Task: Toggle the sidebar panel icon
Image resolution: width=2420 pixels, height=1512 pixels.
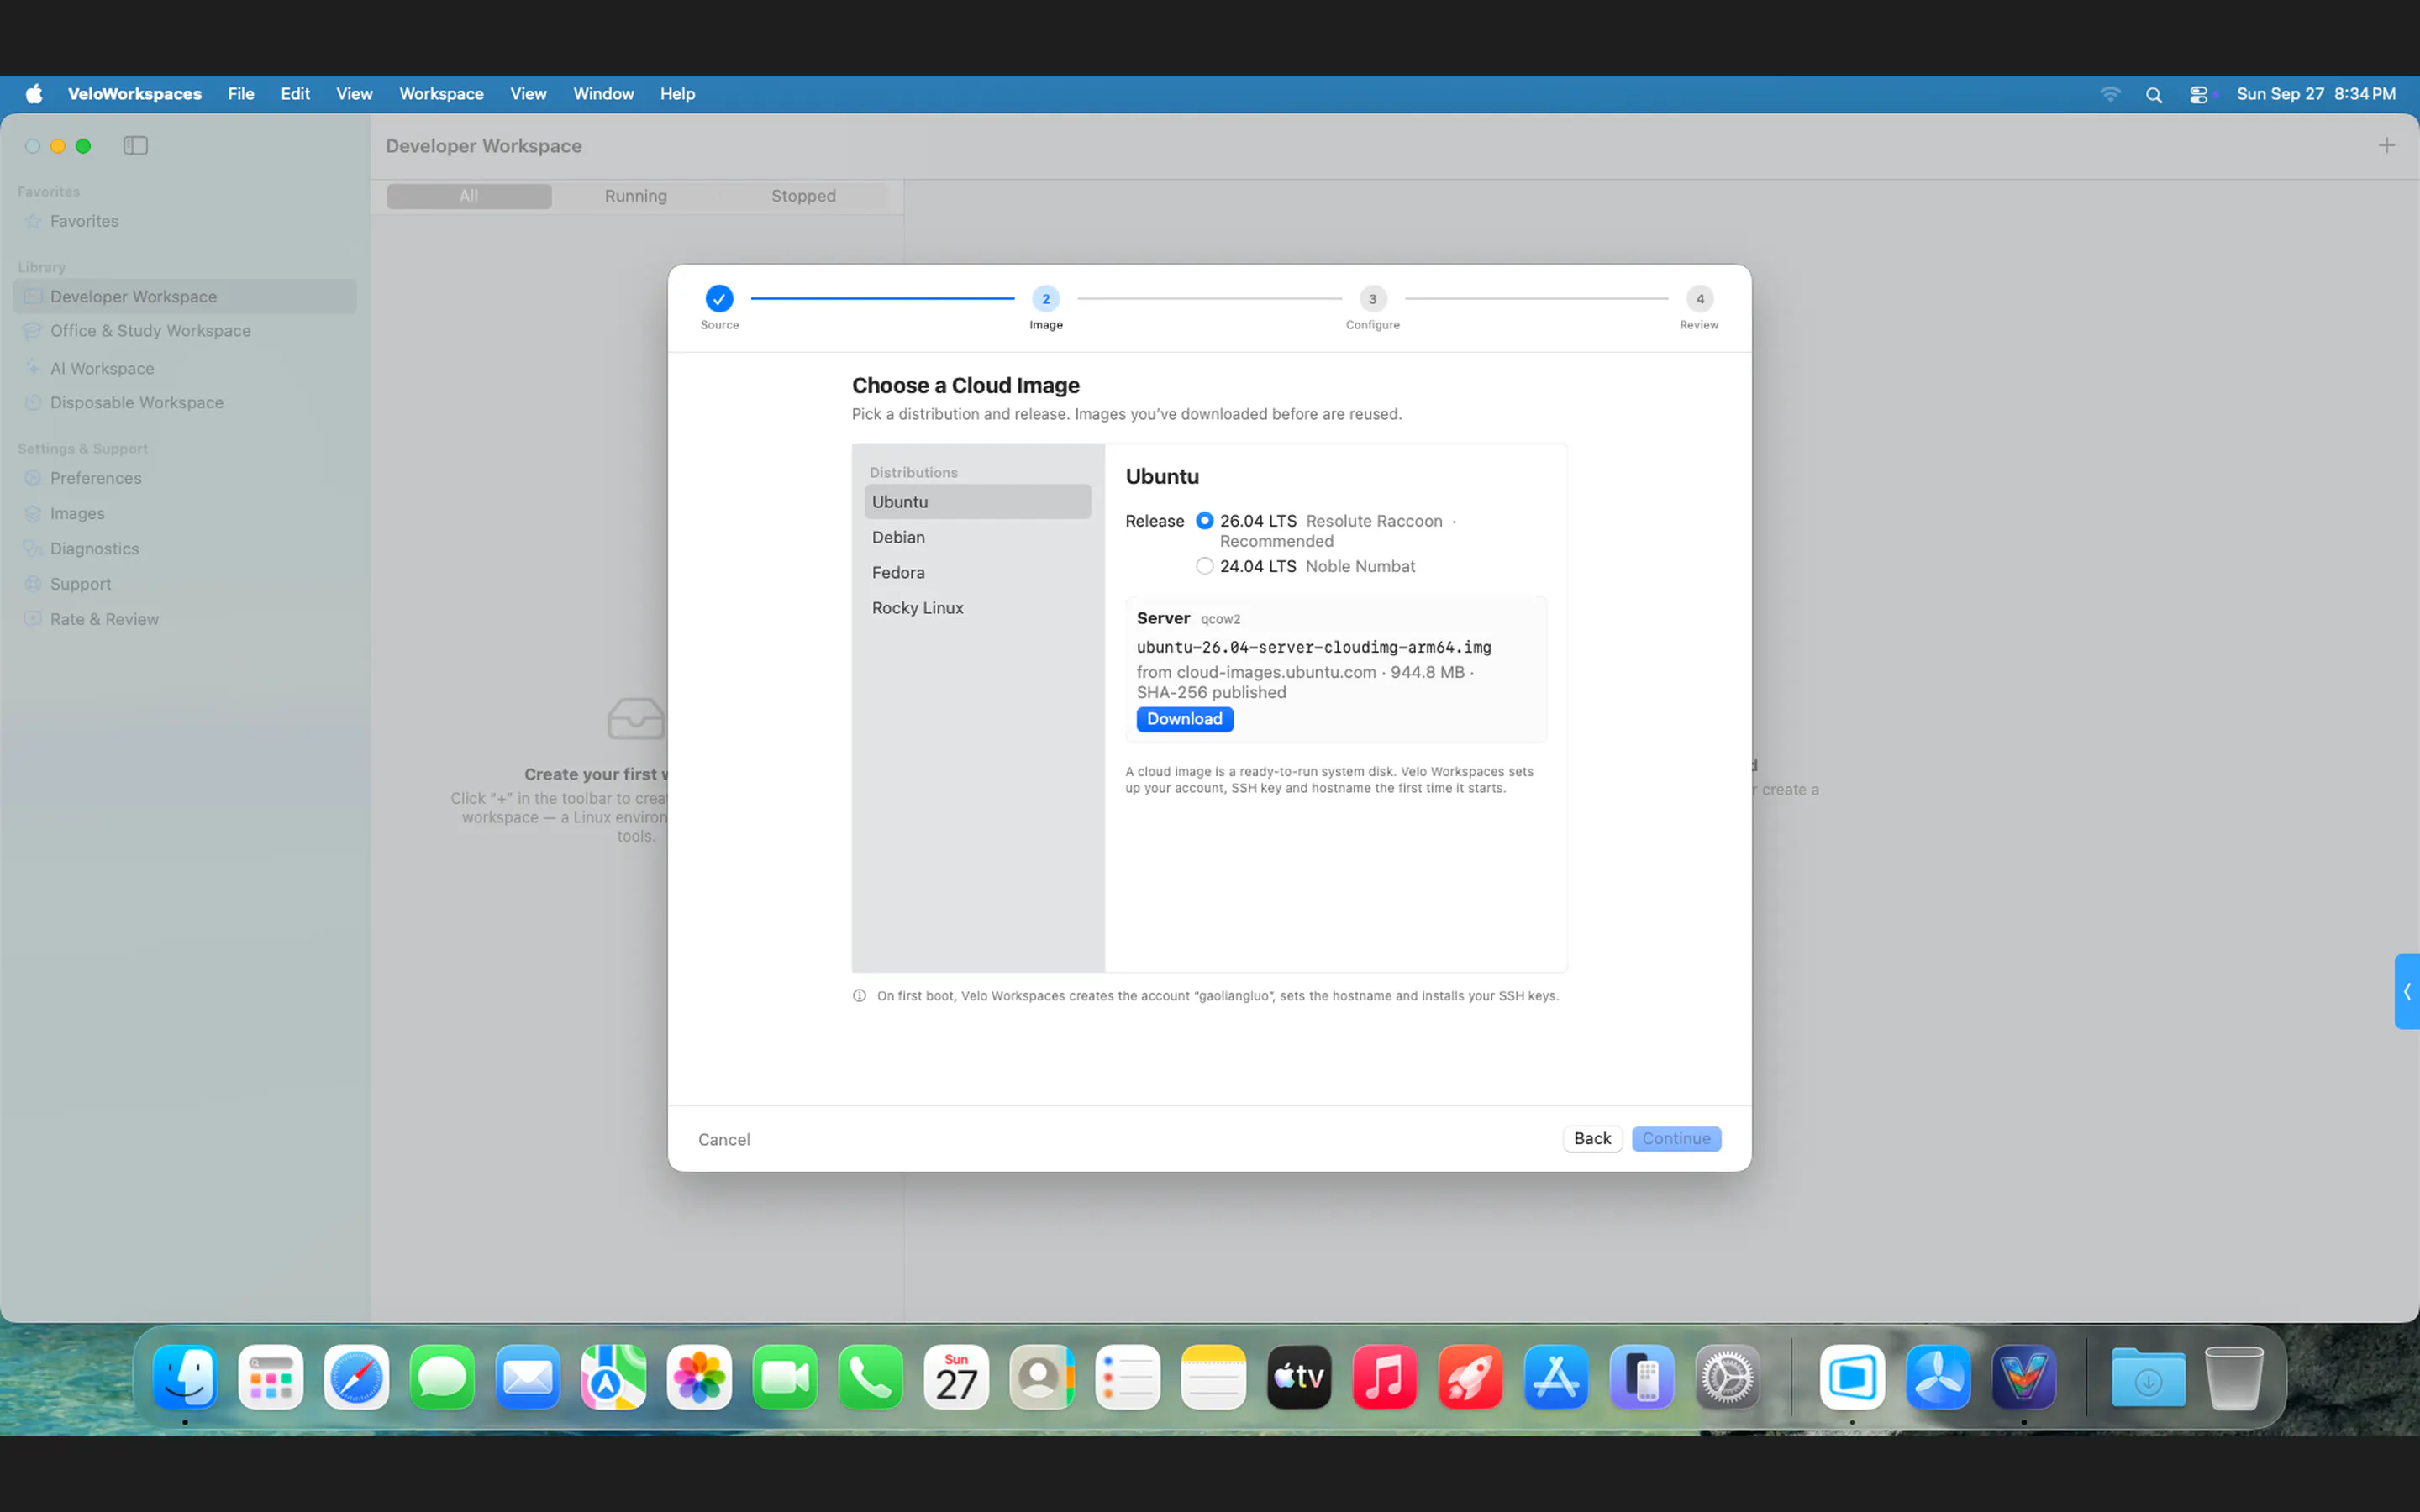Action: (x=136, y=146)
